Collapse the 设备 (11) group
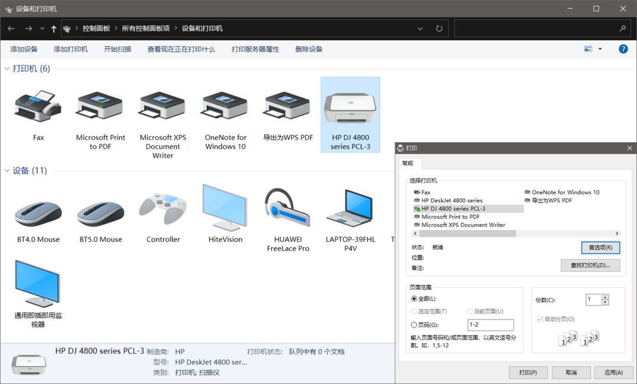637x384 pixels. [x=7, y=170]
